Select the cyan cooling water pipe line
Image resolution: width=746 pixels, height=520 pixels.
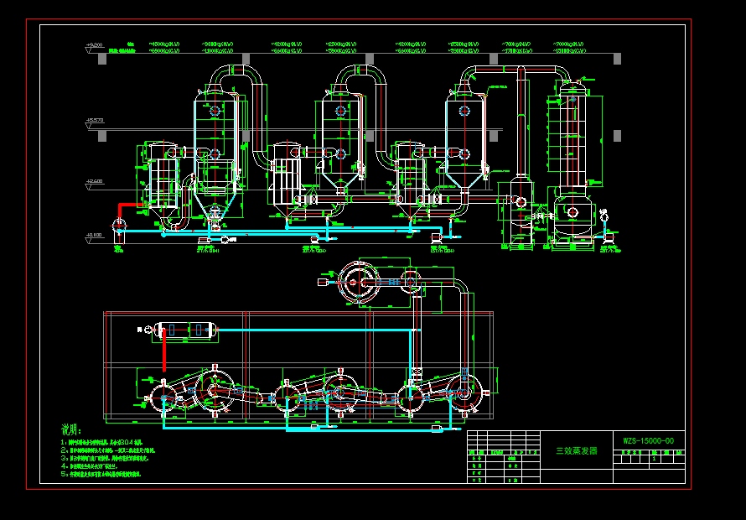tap(293, 226)
